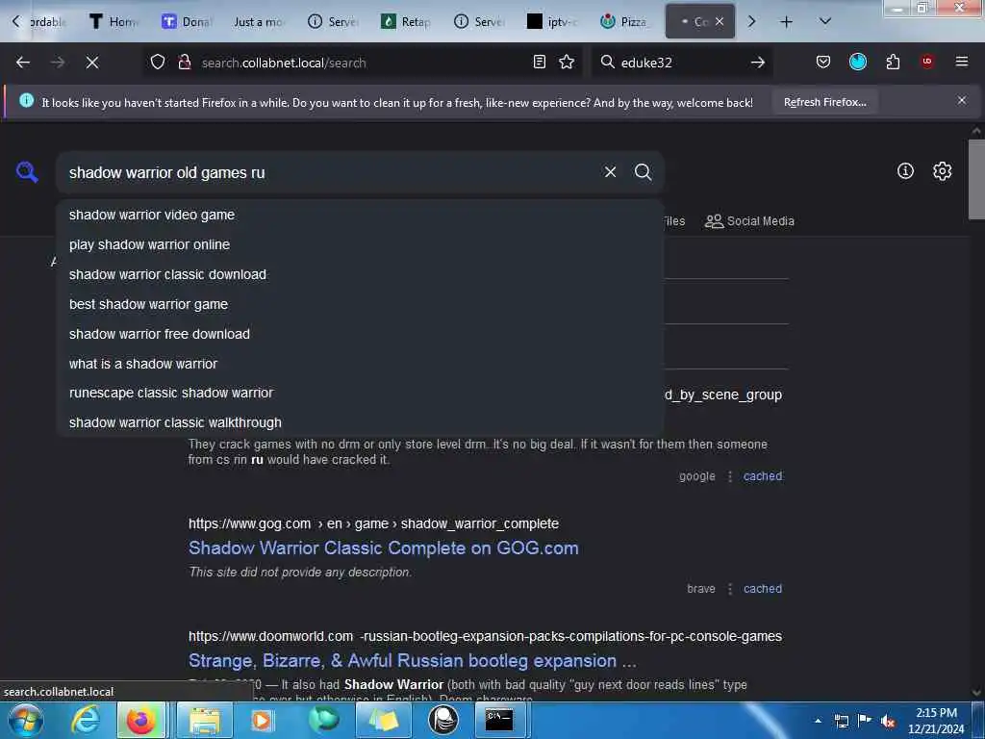The height and width of the screenshot is (739, 985).
Task: Open Strange, Bizarre, & Awful Russian bootleg link
Action: (412, 660)
